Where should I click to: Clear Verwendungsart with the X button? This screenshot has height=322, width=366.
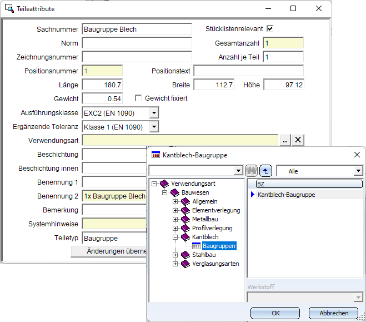[x=298, y=140]
